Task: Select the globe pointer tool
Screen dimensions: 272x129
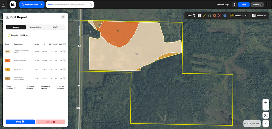Action: click(209, 15)
